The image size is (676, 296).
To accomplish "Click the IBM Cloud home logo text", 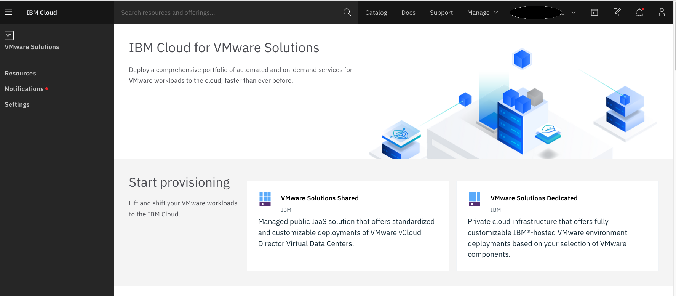I will tap(42, 13).
